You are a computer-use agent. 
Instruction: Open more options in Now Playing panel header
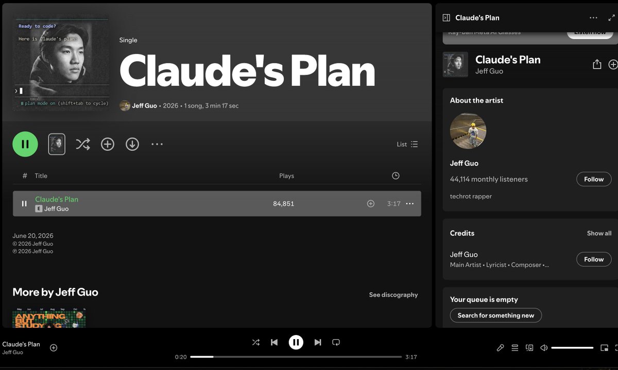point(594,17)
